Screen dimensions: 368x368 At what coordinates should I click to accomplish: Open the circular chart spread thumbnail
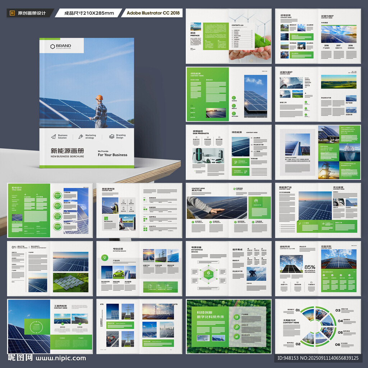pyautogui.click(x=318, y=326)
